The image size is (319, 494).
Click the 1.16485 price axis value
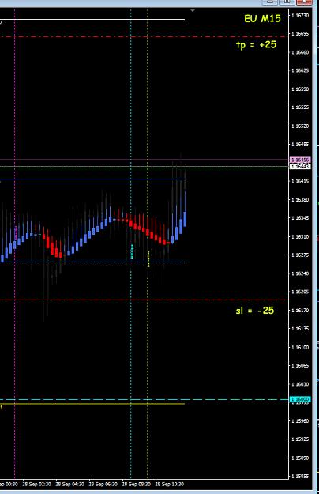click(300, 145)
